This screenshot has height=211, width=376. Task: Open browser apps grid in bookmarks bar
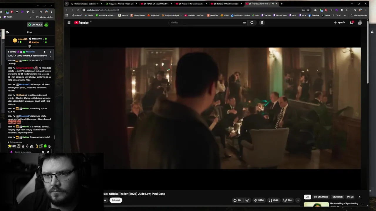pyautogui.click(x=67, y=15)
